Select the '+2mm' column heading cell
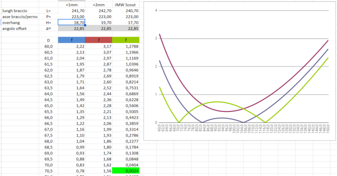The image size is (337, 176). coord(98,4)
